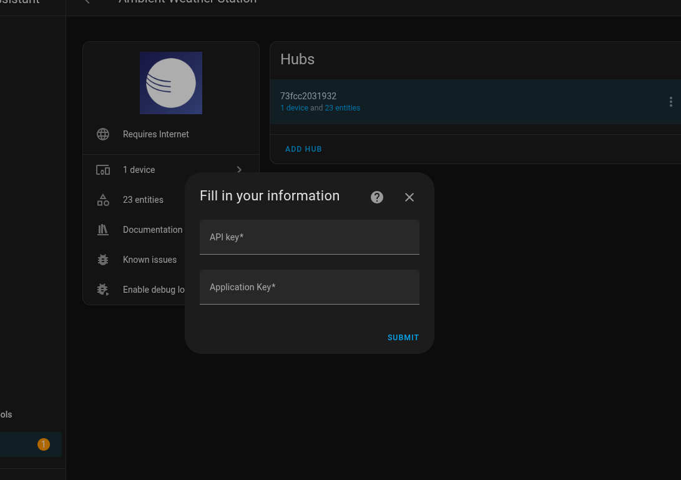Click the Enable debug logging bug icon

point(103,289)
